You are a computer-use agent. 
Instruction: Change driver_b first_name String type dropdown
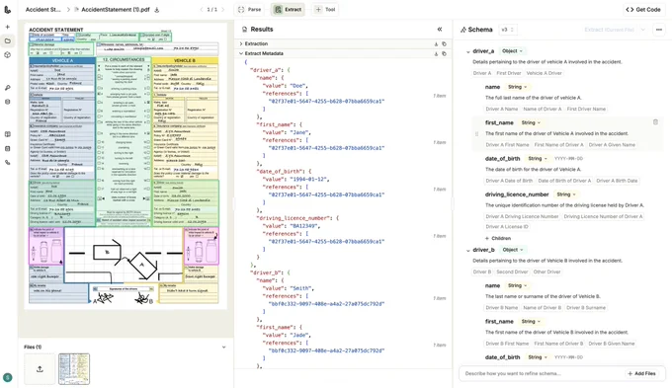(531, 321)
